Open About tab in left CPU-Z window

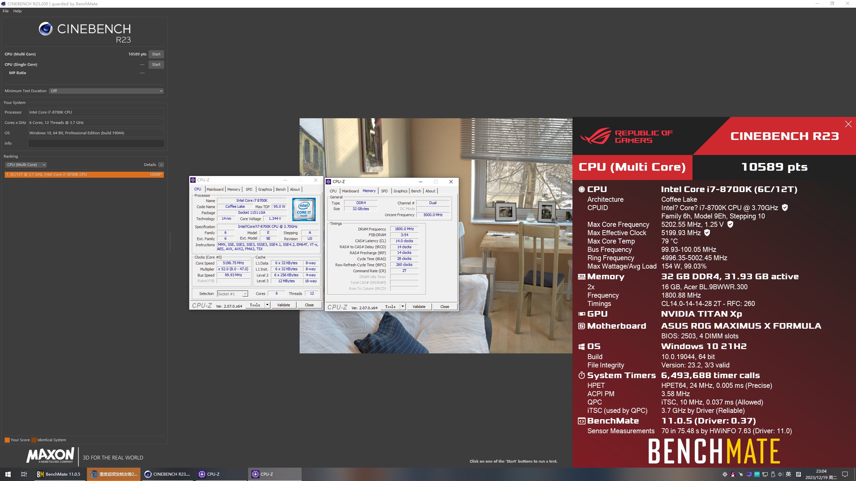pyautogui.click(x=295, y=189)
